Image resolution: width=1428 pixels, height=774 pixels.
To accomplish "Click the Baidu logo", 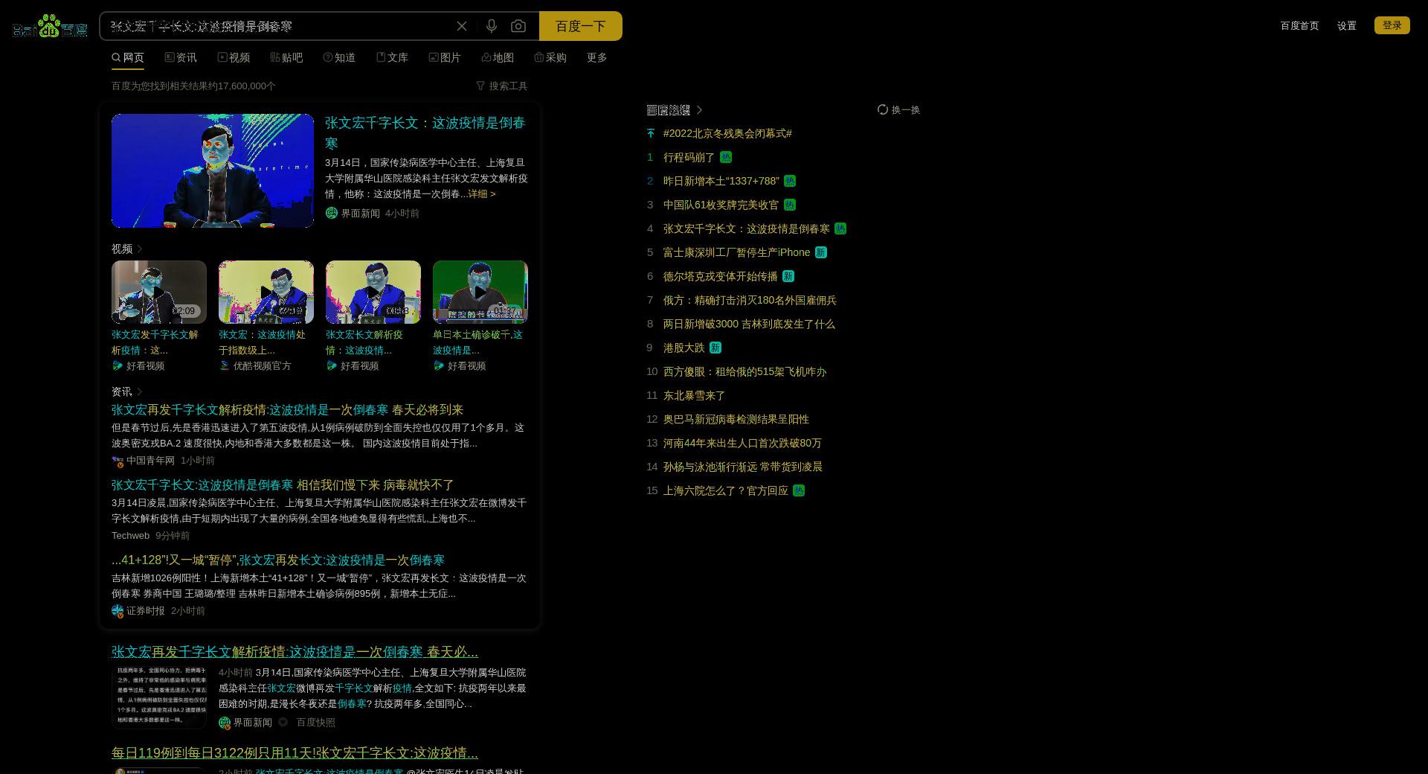I will point(50,26).
